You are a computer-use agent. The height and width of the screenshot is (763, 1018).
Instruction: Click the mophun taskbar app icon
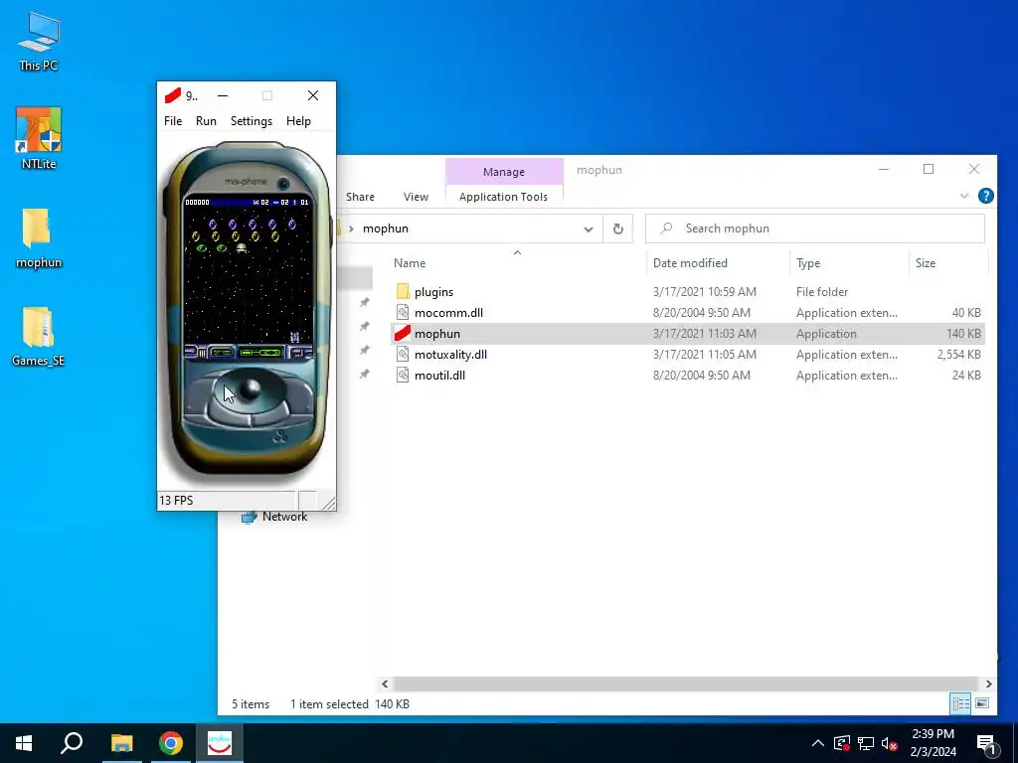tap(220, 743)
